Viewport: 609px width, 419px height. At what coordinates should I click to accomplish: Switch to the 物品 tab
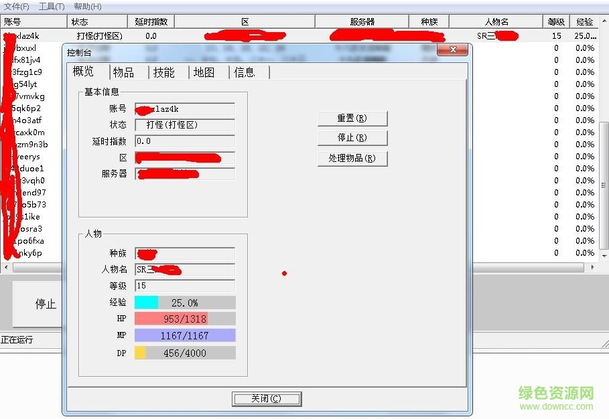click(x=123, y=72)
